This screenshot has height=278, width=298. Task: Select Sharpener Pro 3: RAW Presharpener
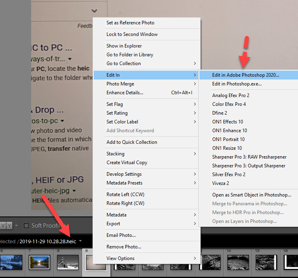coord(249,157)
